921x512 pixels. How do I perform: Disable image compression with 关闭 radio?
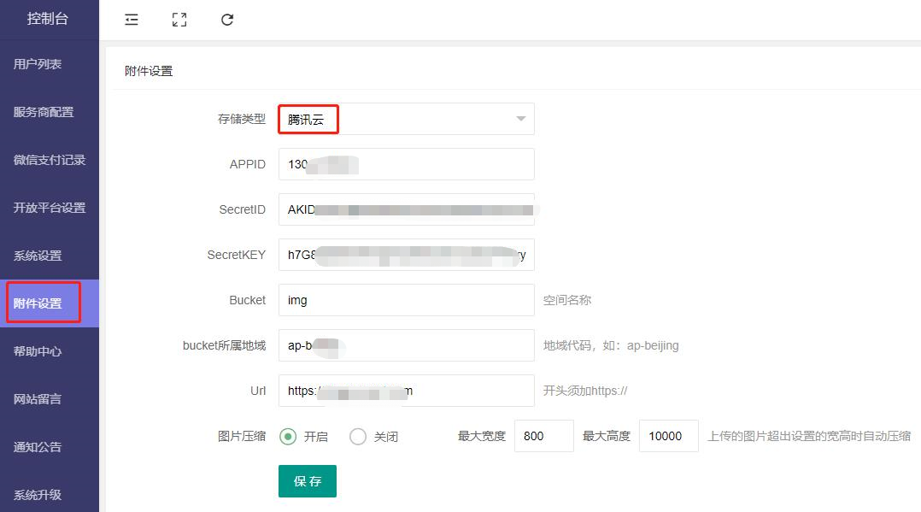click(358, 436)
